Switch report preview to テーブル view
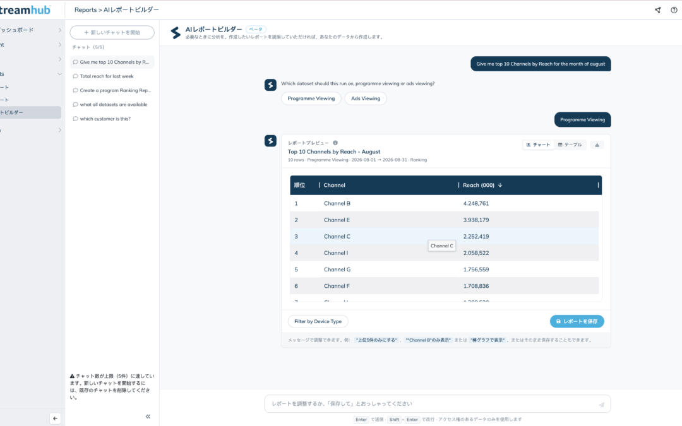The width and height of the screenshot is (682, 426). click(x=570, y=145)
